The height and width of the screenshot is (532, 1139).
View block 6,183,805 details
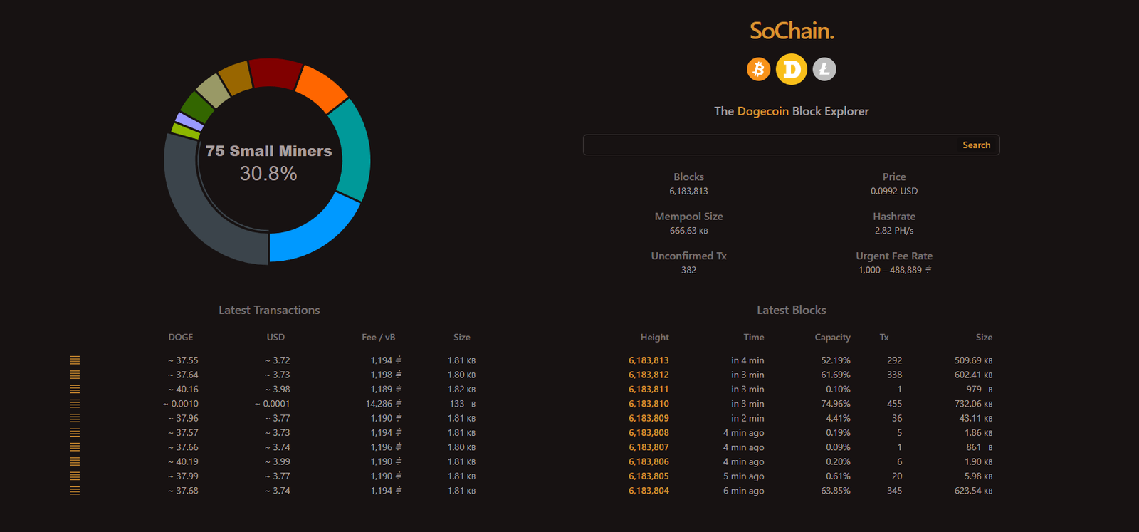point(649,476)
